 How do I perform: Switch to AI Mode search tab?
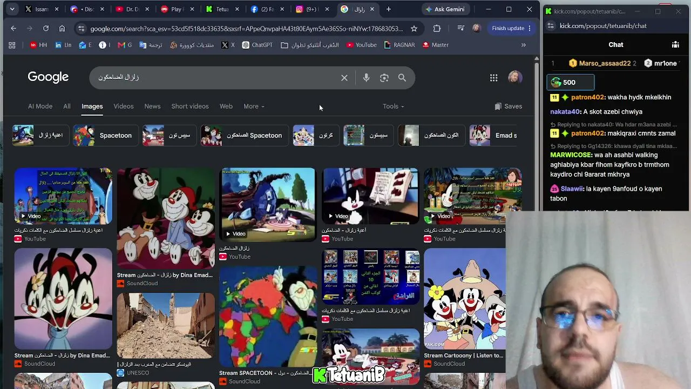[x=40, y=106]
